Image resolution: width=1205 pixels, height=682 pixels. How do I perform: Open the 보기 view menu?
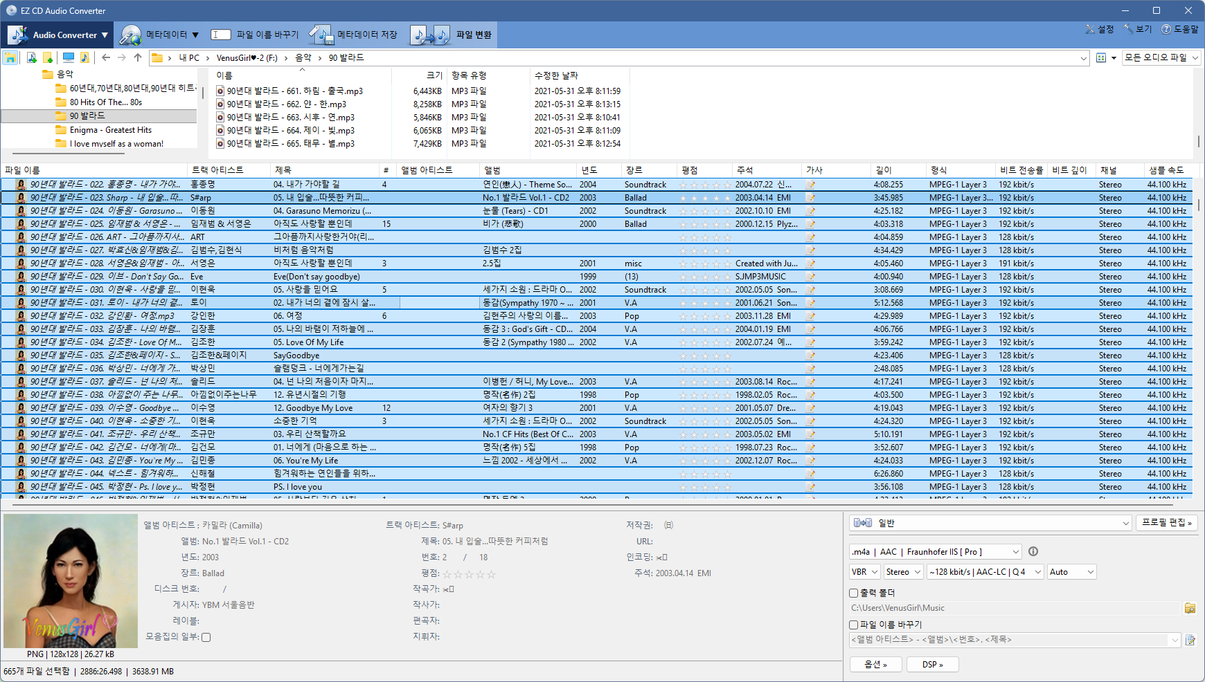pos(1138,29)
